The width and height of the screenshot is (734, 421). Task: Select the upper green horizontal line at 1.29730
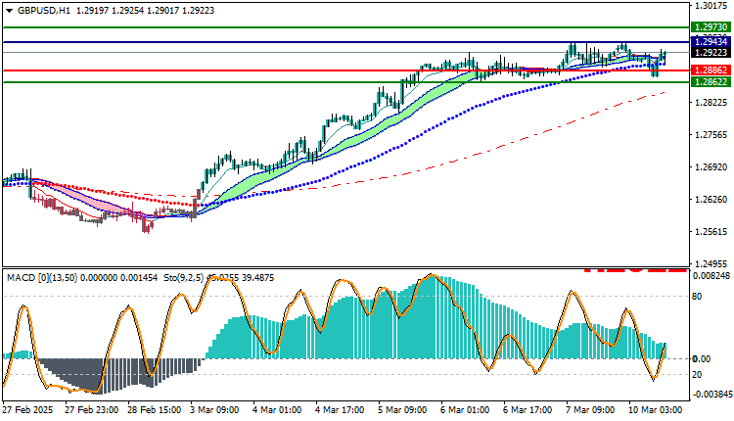click(x=346, y=27)
